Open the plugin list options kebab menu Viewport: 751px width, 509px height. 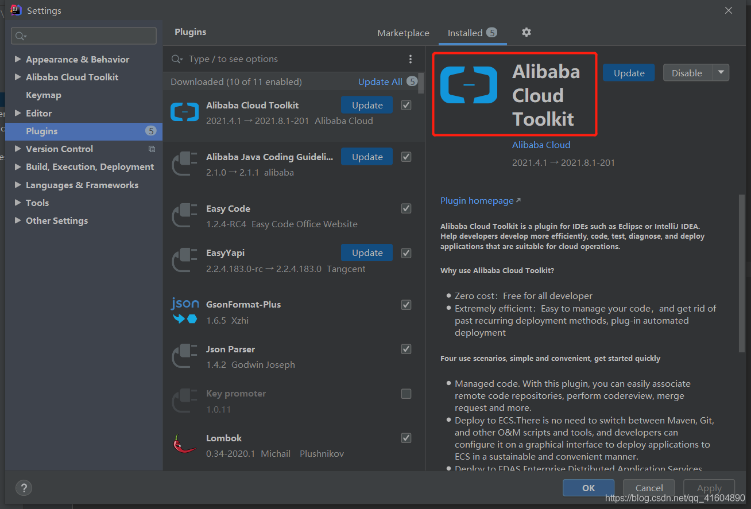(x=410, y=59)
